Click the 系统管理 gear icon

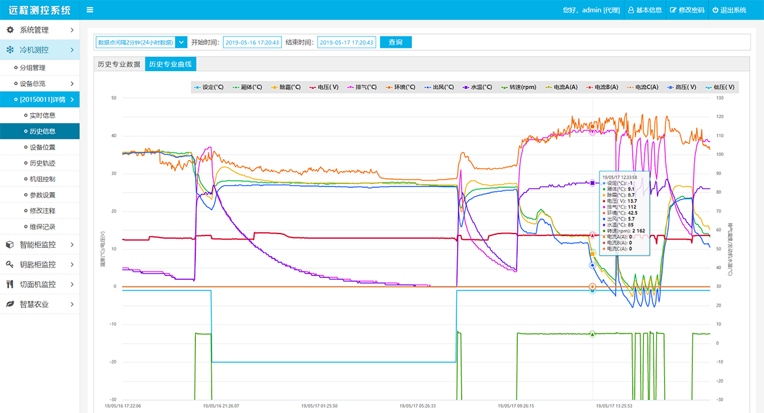tap(10, 30)
